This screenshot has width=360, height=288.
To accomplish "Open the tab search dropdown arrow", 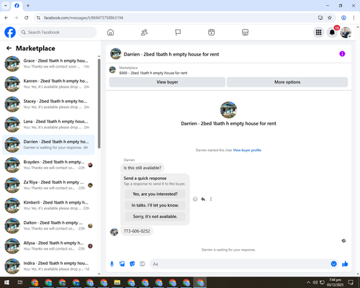I will click(6, 6).
